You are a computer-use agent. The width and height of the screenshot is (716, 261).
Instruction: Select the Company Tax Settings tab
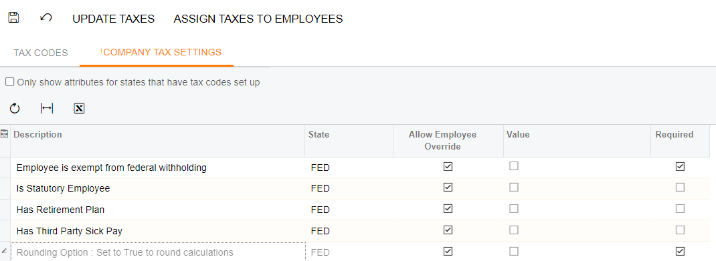pyautogui.click(x=162, y=52)
